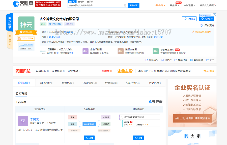Screen dimensions: 227x145
Task: Open the VIP会员 dropdown
Action: pyautogui.click(x=160, y=5)
